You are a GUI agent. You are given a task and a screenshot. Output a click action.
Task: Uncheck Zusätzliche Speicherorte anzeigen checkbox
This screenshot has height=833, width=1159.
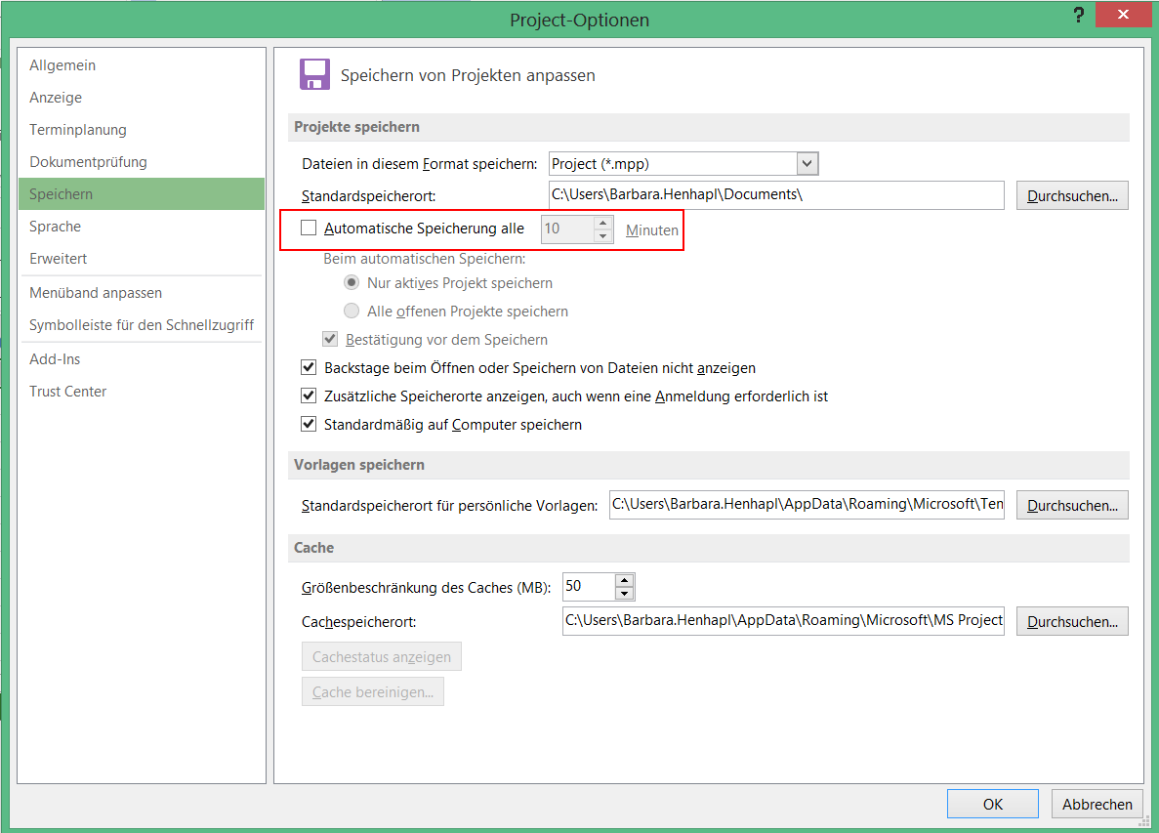(309, 396)
